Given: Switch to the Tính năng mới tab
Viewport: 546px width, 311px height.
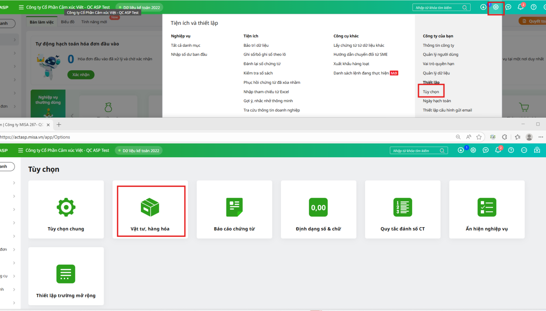Looking at the screenshot, I should point(94,22).
